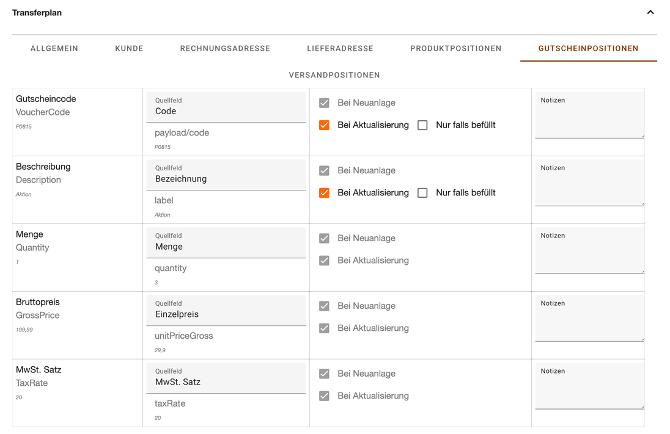Uncheck Bei Aktualisierung for Gutscheincode

click(x=325, y=125)
